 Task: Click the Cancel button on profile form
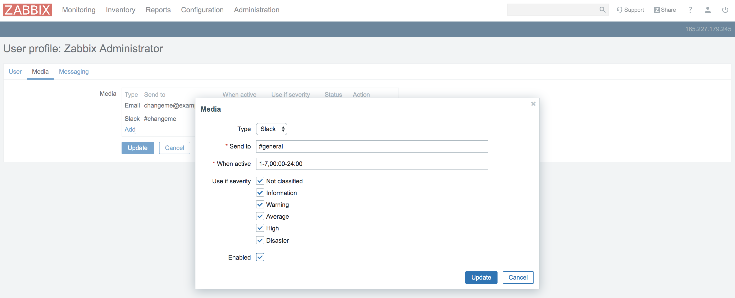(x=174, y=148)
